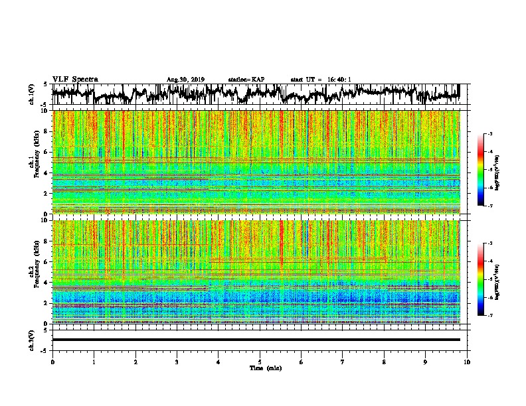Click the "10" tick on Time axis
The image size is (526, 406).
coord(467,362)
